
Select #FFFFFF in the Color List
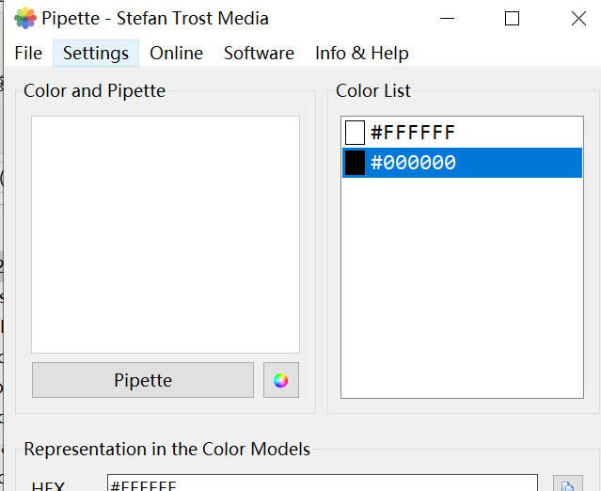[x=462, y=133]
